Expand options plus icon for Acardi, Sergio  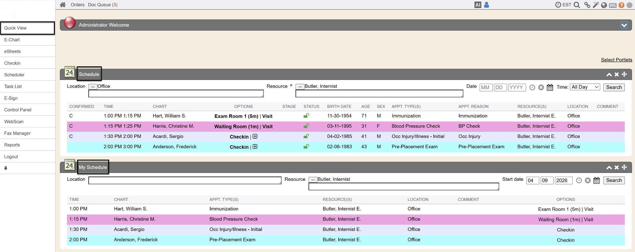[255, 136]
